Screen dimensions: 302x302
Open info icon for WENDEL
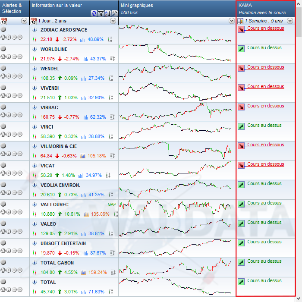[x=35, y=69]
